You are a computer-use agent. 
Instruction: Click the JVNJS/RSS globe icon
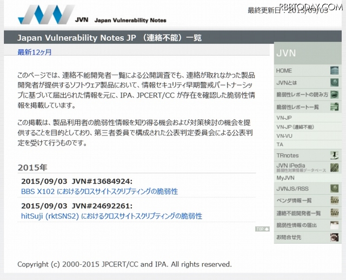(335, 188)
